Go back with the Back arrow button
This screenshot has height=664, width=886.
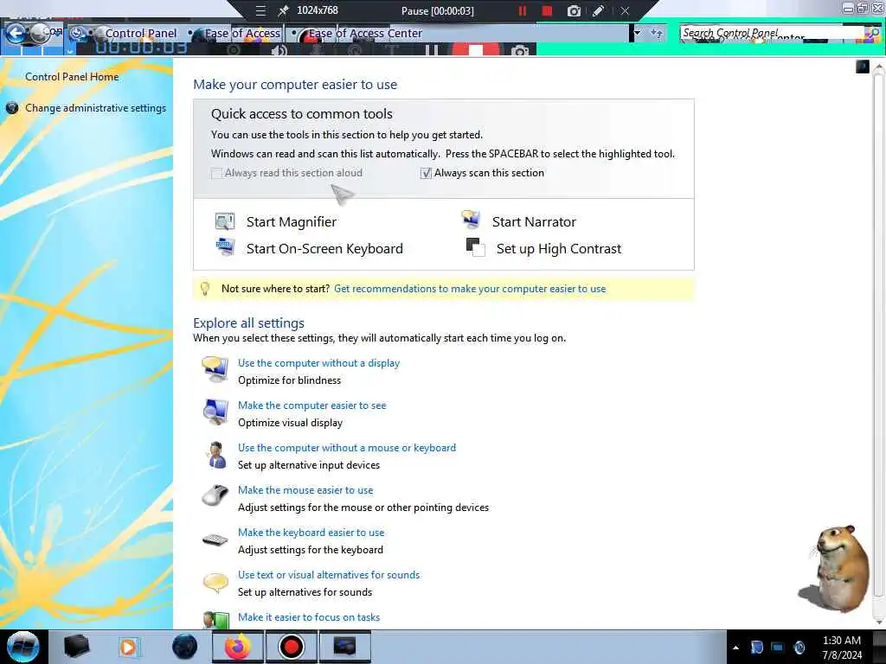[16, 34]
